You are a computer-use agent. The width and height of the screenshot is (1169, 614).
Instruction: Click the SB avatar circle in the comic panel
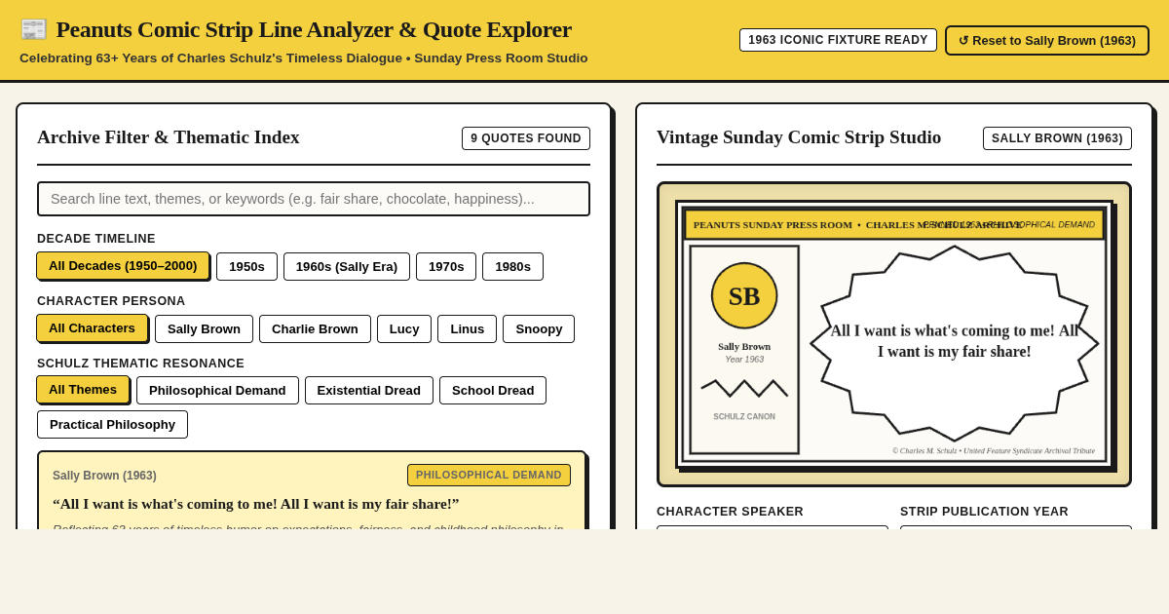tap(744, 295)
